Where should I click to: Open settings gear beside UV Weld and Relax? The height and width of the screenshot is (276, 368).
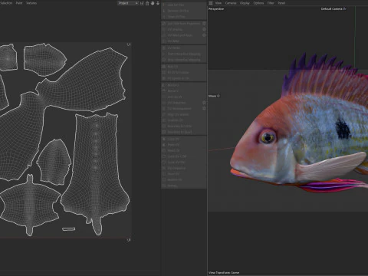204,35
